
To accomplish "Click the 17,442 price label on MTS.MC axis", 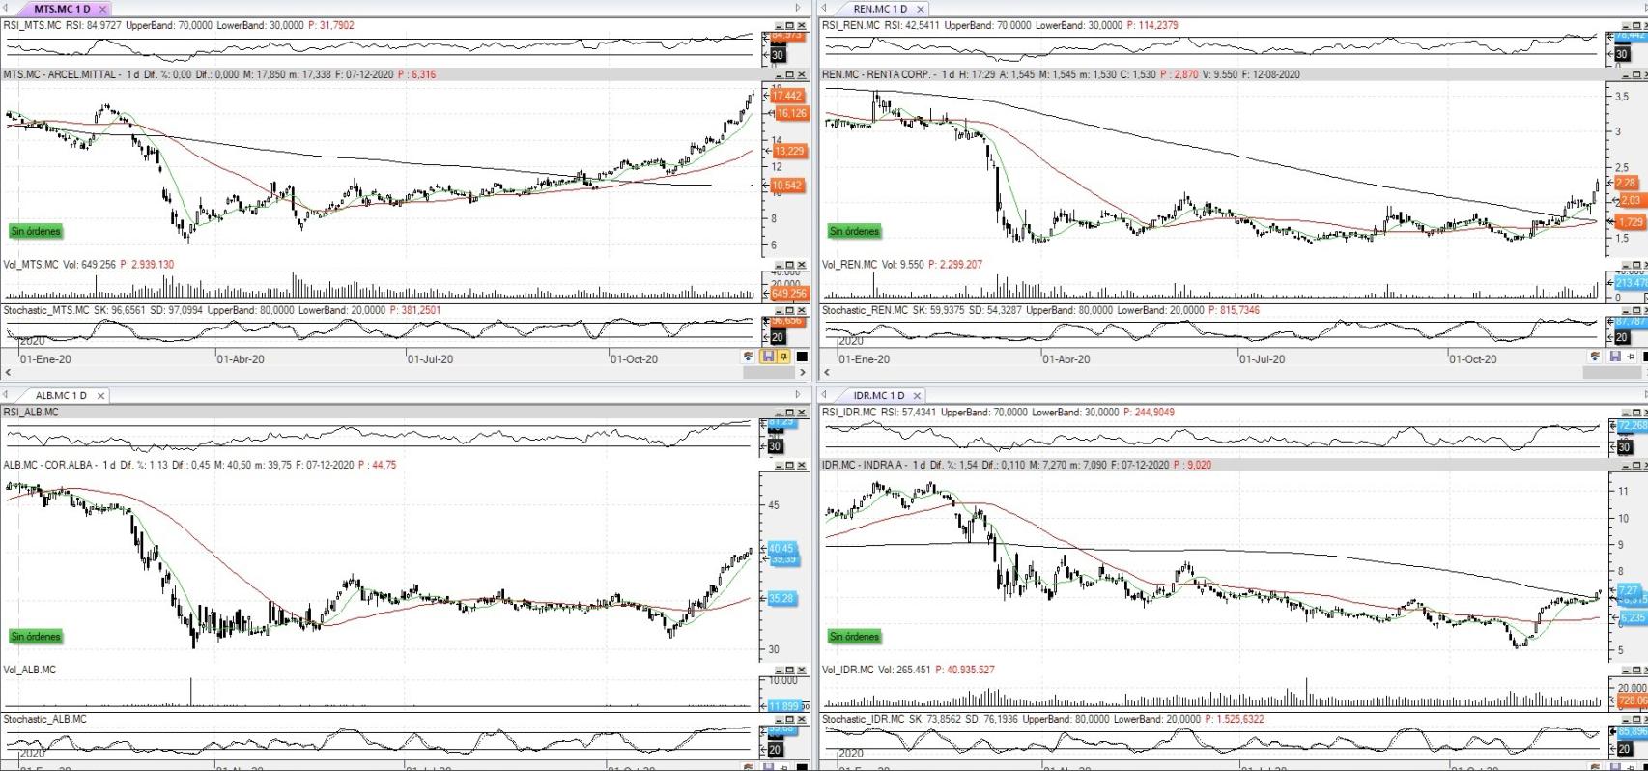I will (x=787, y=96).
